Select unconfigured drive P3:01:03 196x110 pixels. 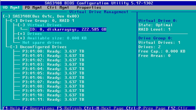[53, 65]
